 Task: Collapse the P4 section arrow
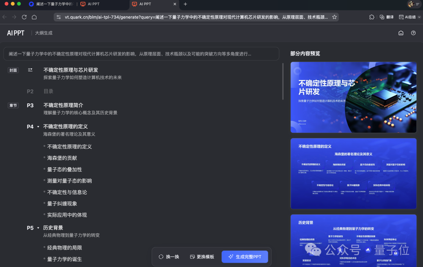pyautogui.click(x=38, y=127)
